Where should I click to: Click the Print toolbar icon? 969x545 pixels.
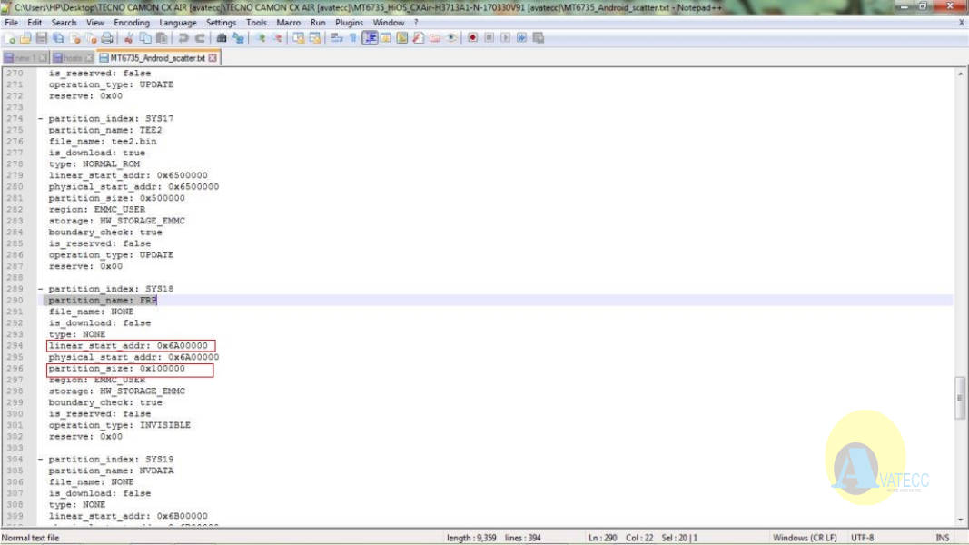pos(107,38)
